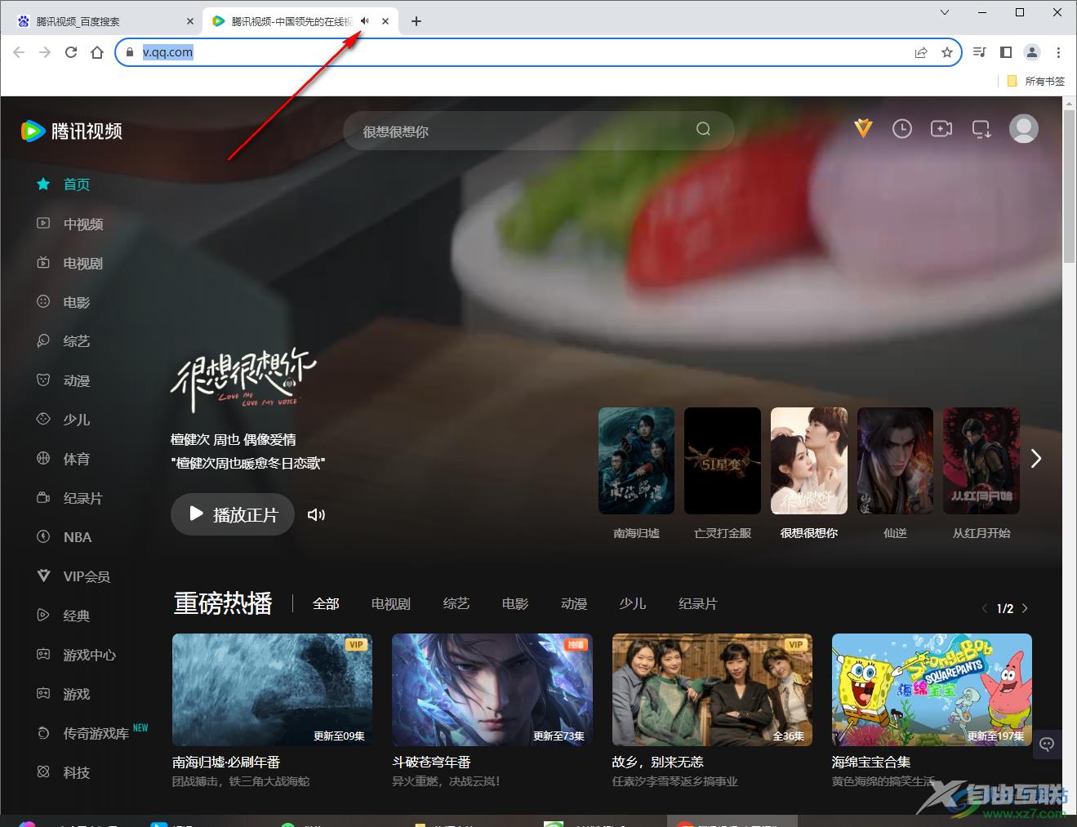
Task: Open watch history clock icon
Action: [901, 128]
